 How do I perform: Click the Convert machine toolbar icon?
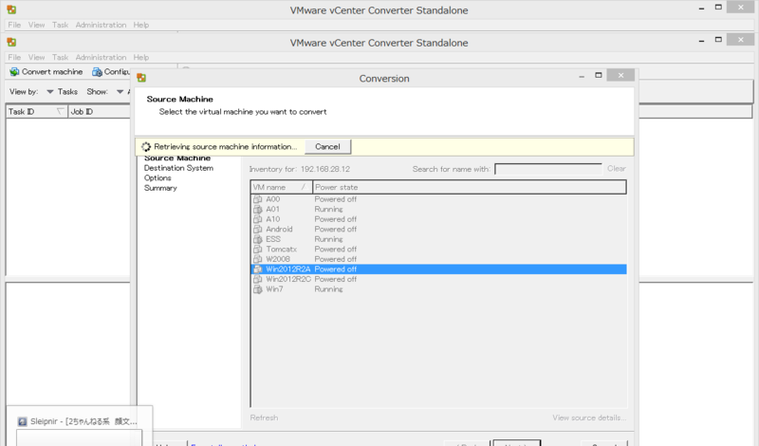pyautogui.click(x=14, y=72)
